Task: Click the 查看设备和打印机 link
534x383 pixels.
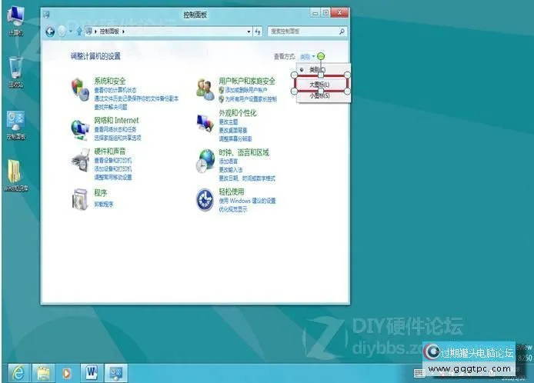Action: [x=113, y=160]
